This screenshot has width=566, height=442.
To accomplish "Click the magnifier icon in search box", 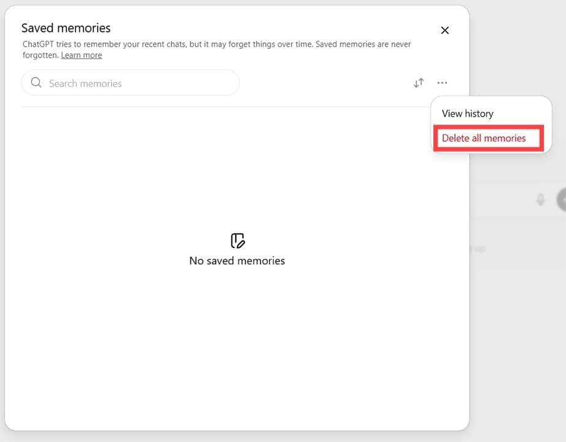I will (x=36, y=83).
